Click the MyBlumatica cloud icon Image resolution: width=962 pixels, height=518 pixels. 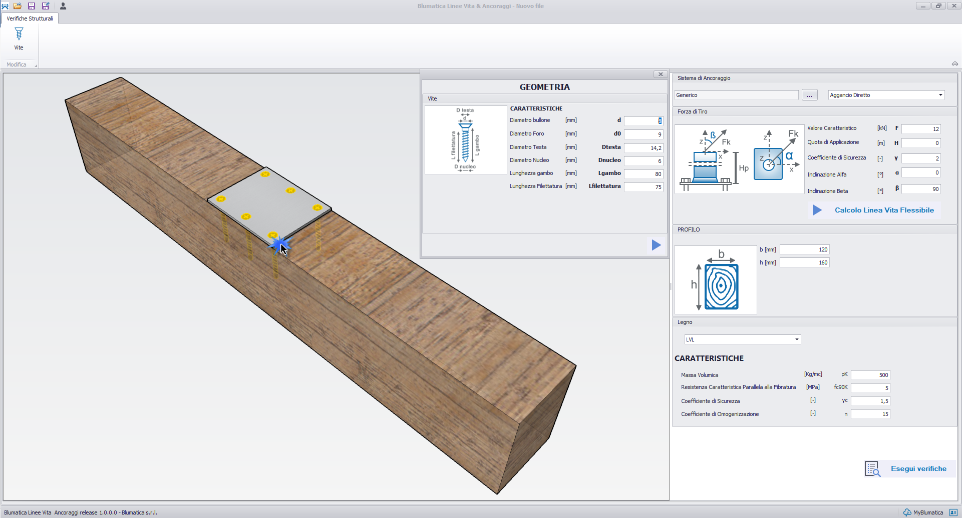(907, 512)
